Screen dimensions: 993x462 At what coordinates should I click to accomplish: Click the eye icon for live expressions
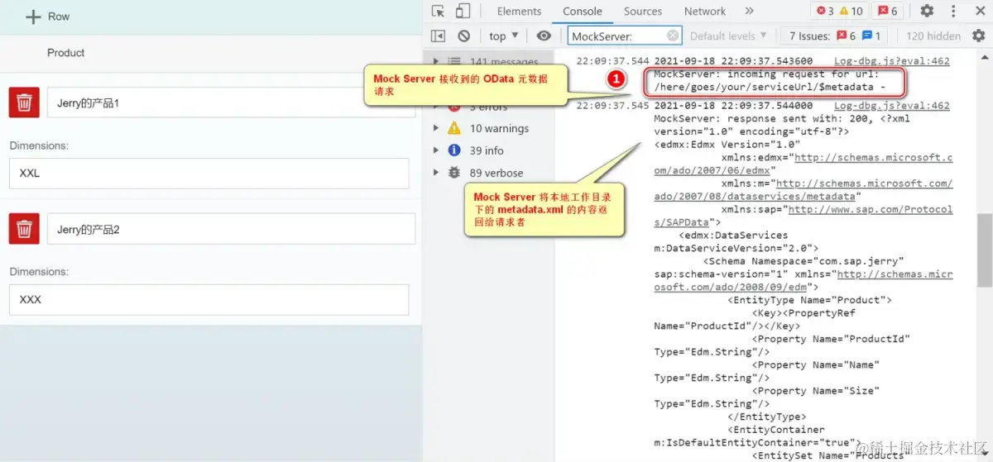click(544, 36)
